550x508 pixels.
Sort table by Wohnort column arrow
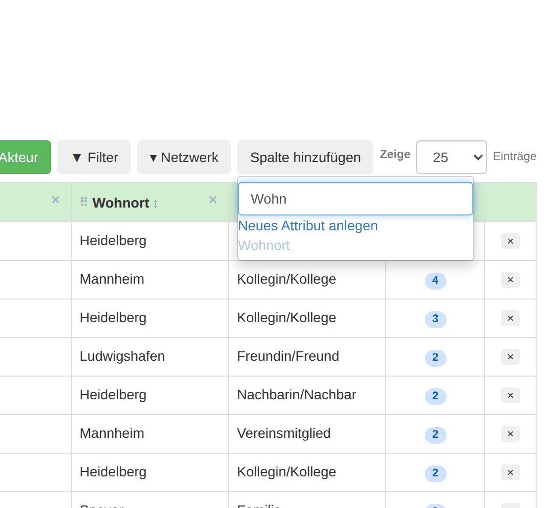tap(155, 204)
